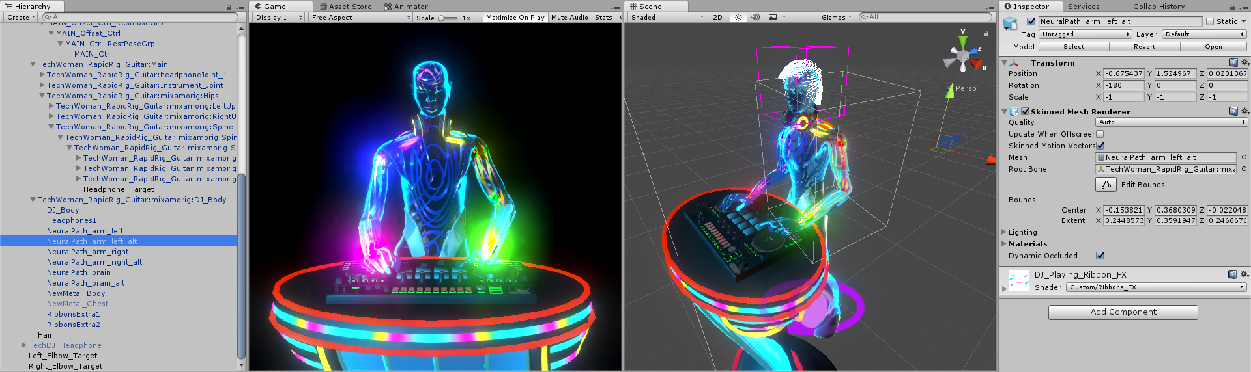Toggle Skinned Mesh Renderer enabled checkbox
Viewport: 1251px width, 372px height.
coord(1025,112)
